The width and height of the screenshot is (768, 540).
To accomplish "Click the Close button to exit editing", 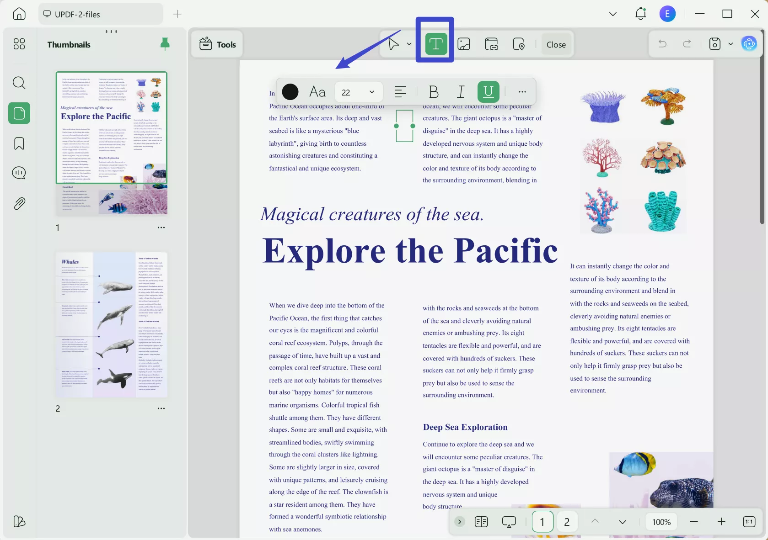I will pos(555,44).
